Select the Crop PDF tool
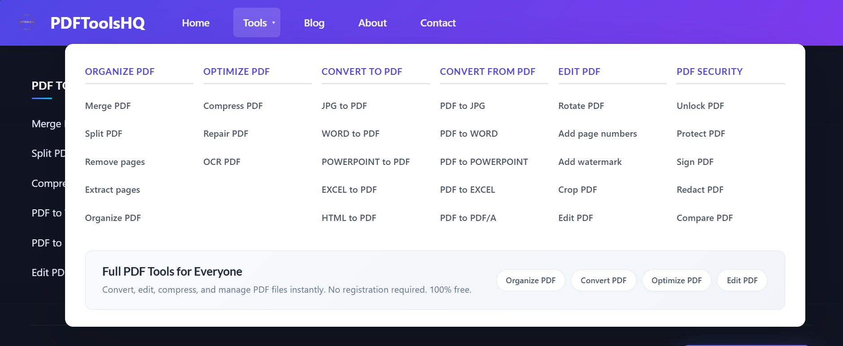Screen dimensions: 843x346 (x=577, y=190)
